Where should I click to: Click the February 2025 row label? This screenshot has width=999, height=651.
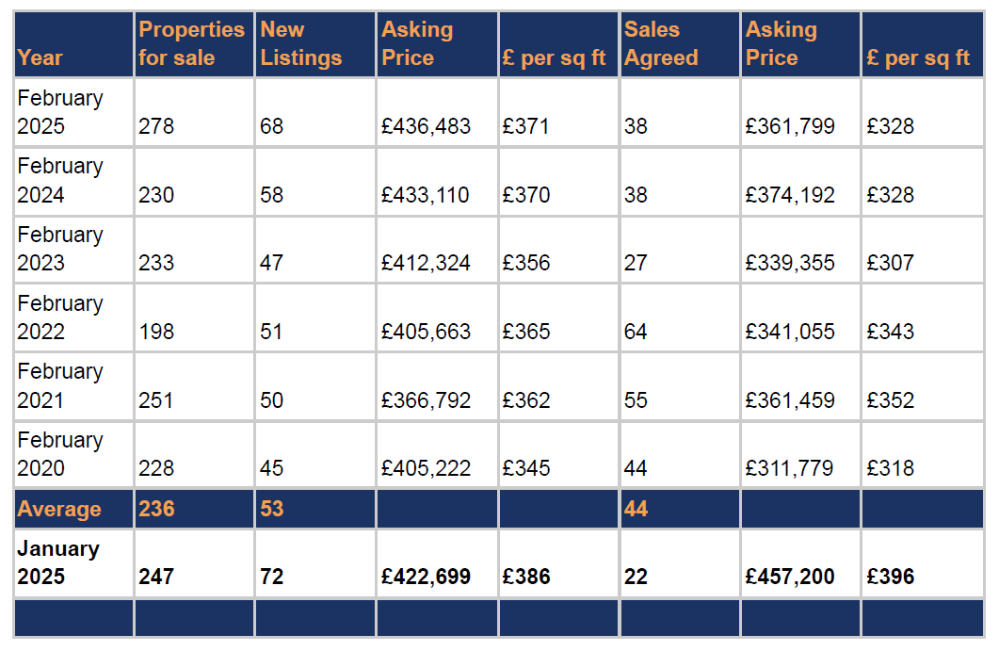click(60, 112)
